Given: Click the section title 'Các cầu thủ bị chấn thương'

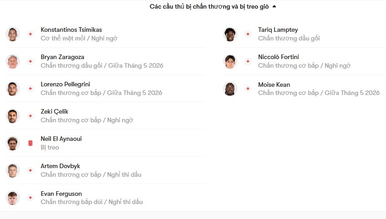Looking at the screenshot, I should (x=189, y=6).
